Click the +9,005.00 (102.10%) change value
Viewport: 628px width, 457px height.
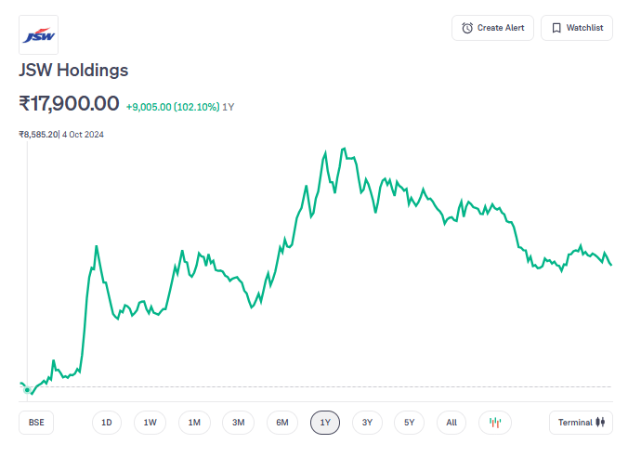[173, 107]
